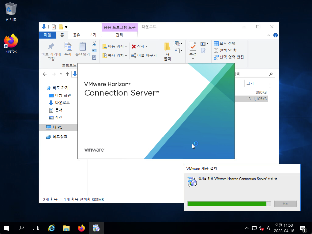
Task: Click 선택 안 함 select none
Action: (x=225, y=50)
